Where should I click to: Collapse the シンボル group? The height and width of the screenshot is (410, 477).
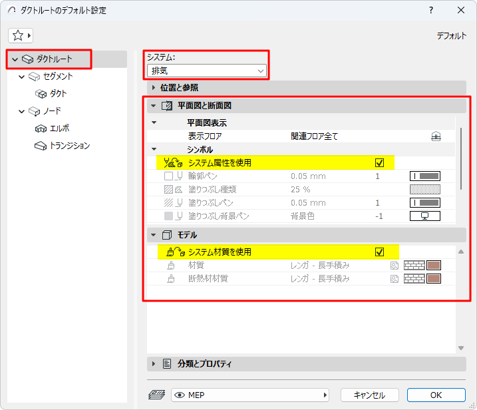point(154,149)
